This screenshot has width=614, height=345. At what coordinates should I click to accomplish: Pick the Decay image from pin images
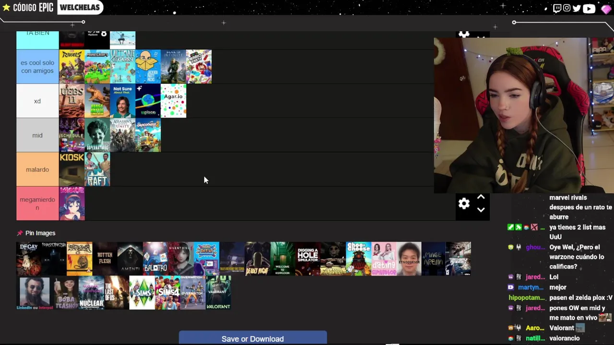[29, 259]
